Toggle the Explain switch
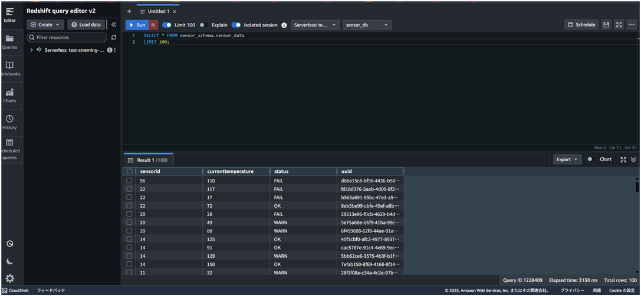The image size is (641, 296). tap(203, 25)
